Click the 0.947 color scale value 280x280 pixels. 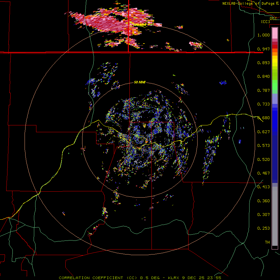(x=264, y=49)
